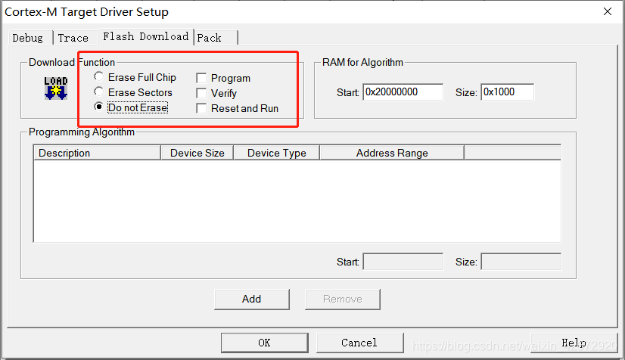This screenshot has height=360, width=625.
Task: Open the Pack tab
Action: [216, 38]
